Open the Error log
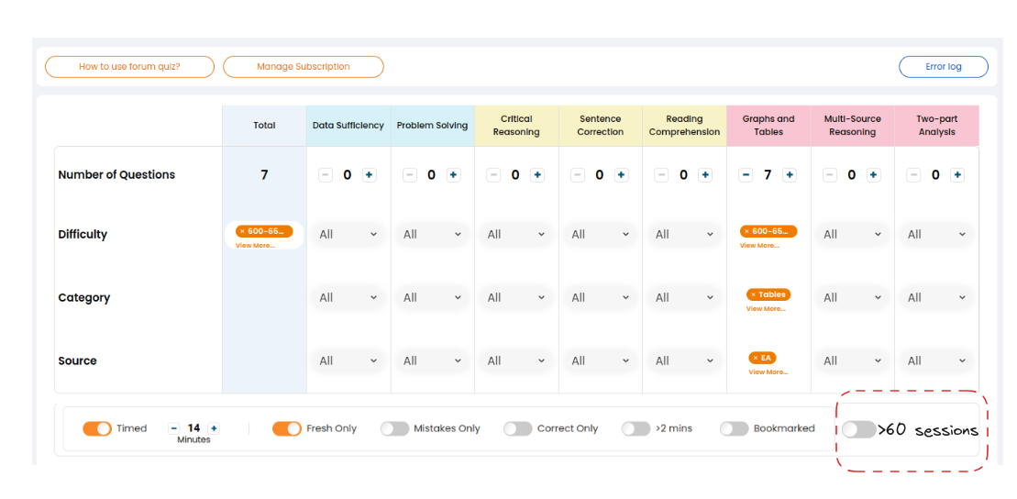 coord(943,67)
